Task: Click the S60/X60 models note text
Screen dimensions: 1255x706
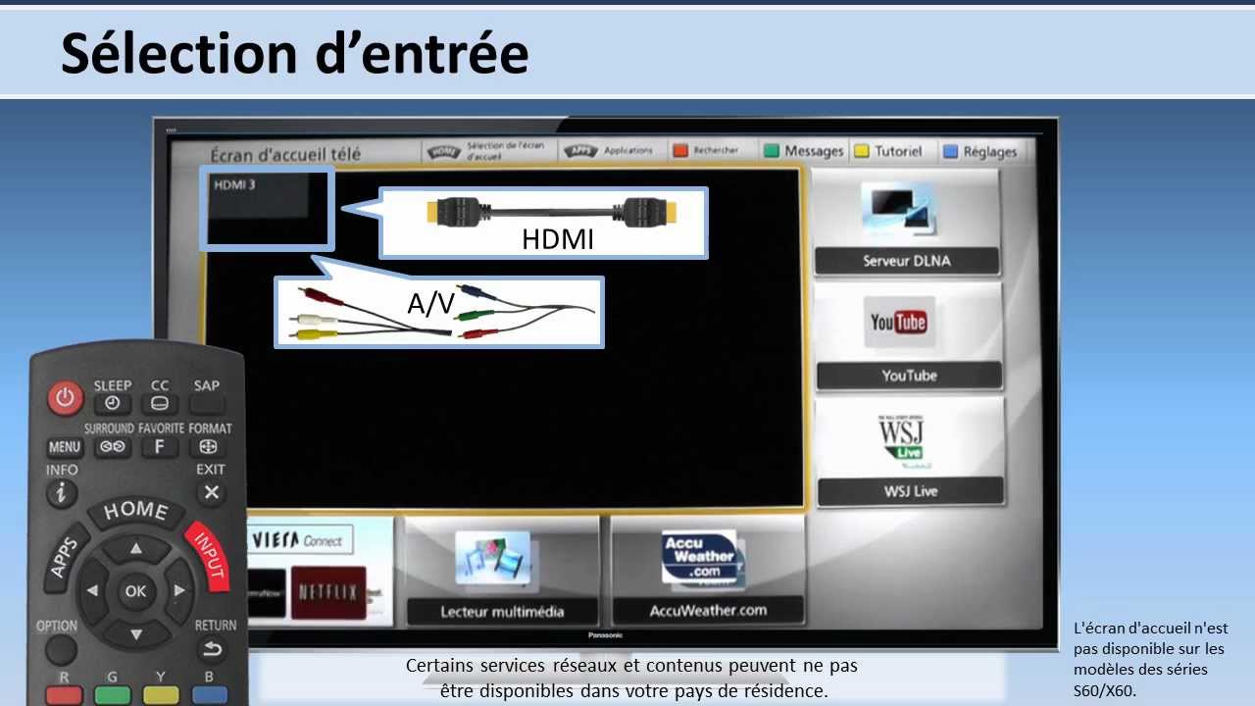Action: point(1150,660)
